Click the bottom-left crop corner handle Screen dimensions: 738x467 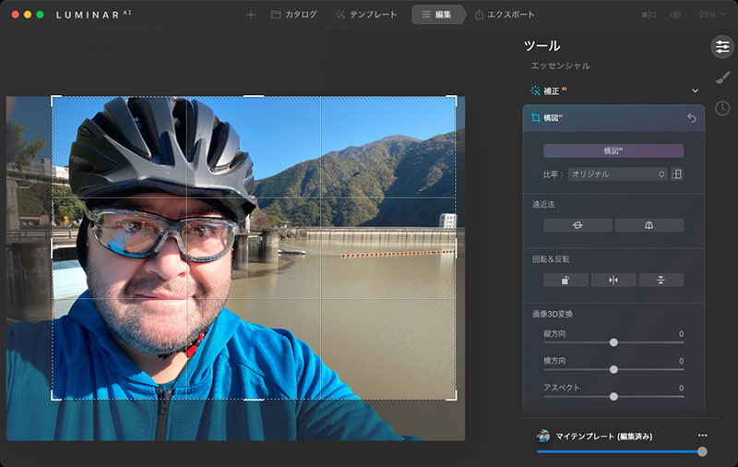coord(54,397)
